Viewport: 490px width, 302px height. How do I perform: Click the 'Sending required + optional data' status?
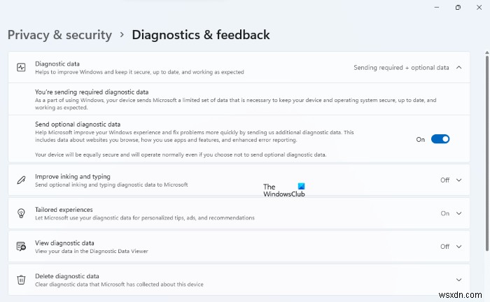(401, 68)
